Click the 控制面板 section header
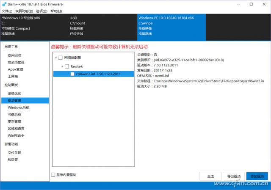Image resolution: width=271 pixels, height=190 pixels. (x=11, y=85)
